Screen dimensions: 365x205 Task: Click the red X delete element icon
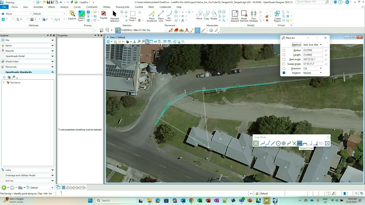[267, 20]
